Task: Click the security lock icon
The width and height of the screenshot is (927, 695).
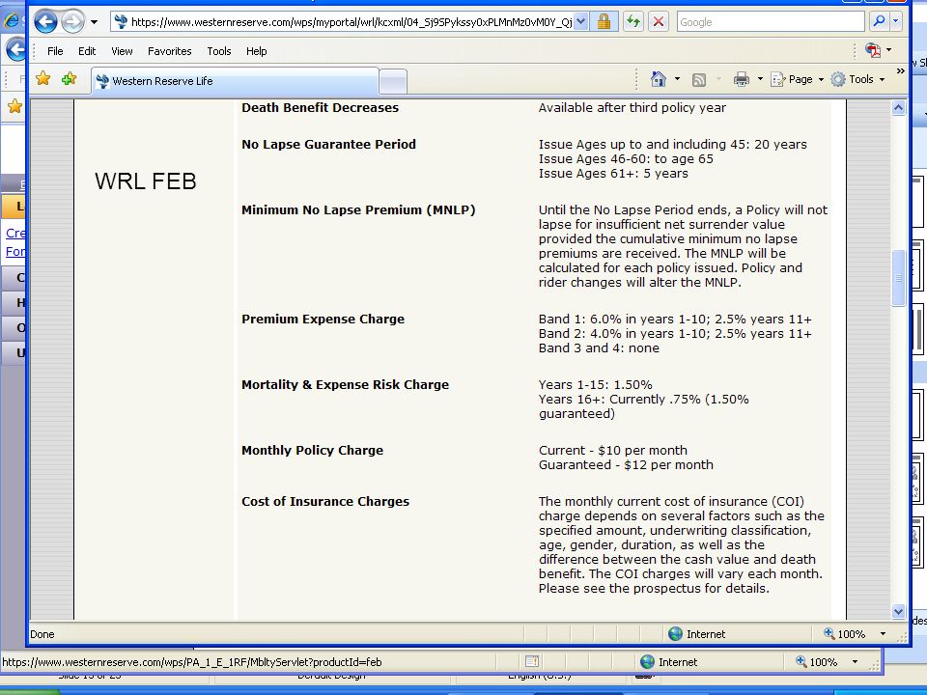Action: pyautogui.click(x=604, y=22)
